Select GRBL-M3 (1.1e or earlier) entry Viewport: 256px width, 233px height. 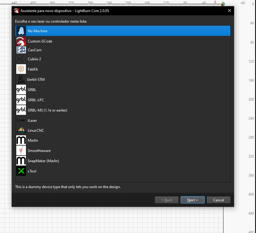47,110
